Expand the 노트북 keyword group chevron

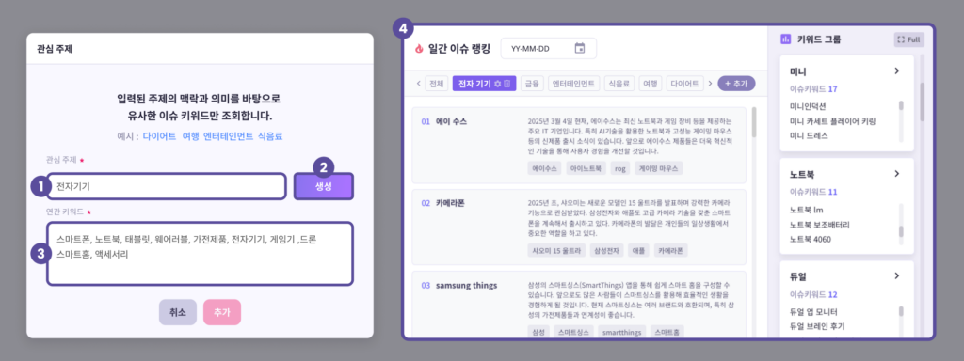pos(896,174)
